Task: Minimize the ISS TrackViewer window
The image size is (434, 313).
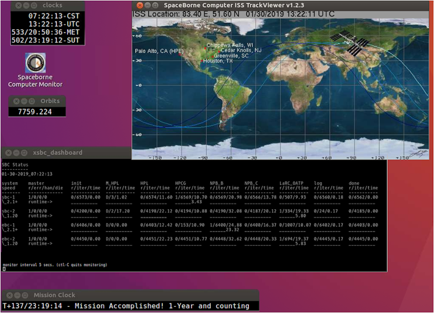Action: click(x=147, y=5)
